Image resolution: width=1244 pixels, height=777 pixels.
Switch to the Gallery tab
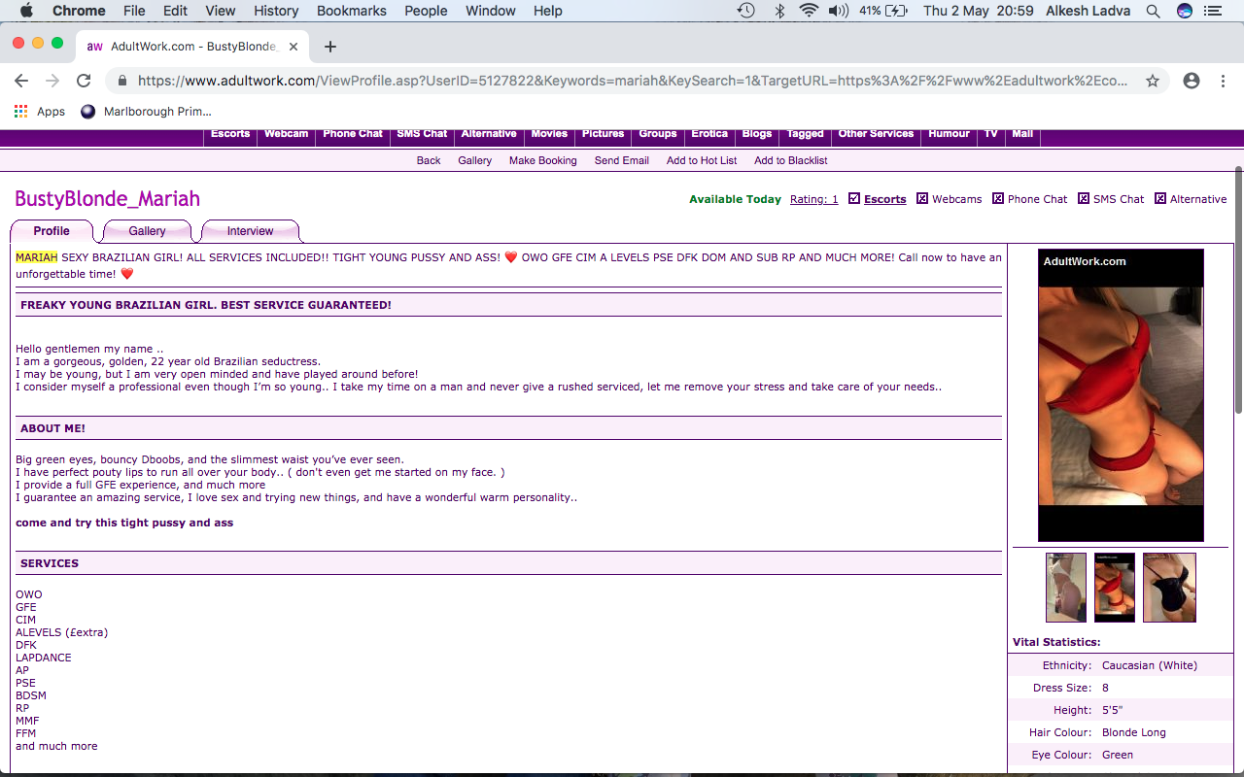click(147, 231)
